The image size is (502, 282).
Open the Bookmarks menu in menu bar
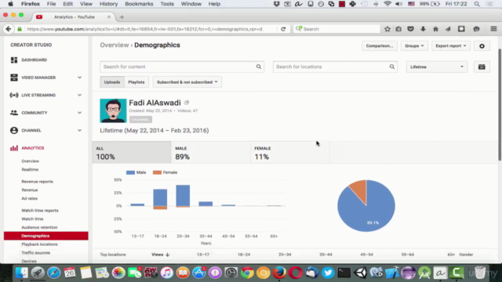click(139, 4)
